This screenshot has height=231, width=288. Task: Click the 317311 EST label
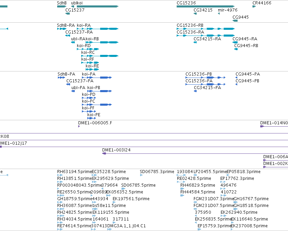121,219
